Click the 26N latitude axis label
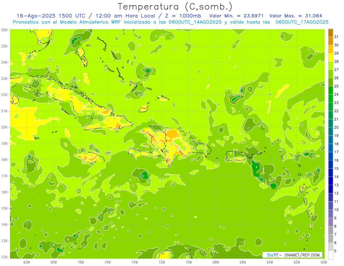The height and width of the screenshot is (266, 344). [4, 30]
